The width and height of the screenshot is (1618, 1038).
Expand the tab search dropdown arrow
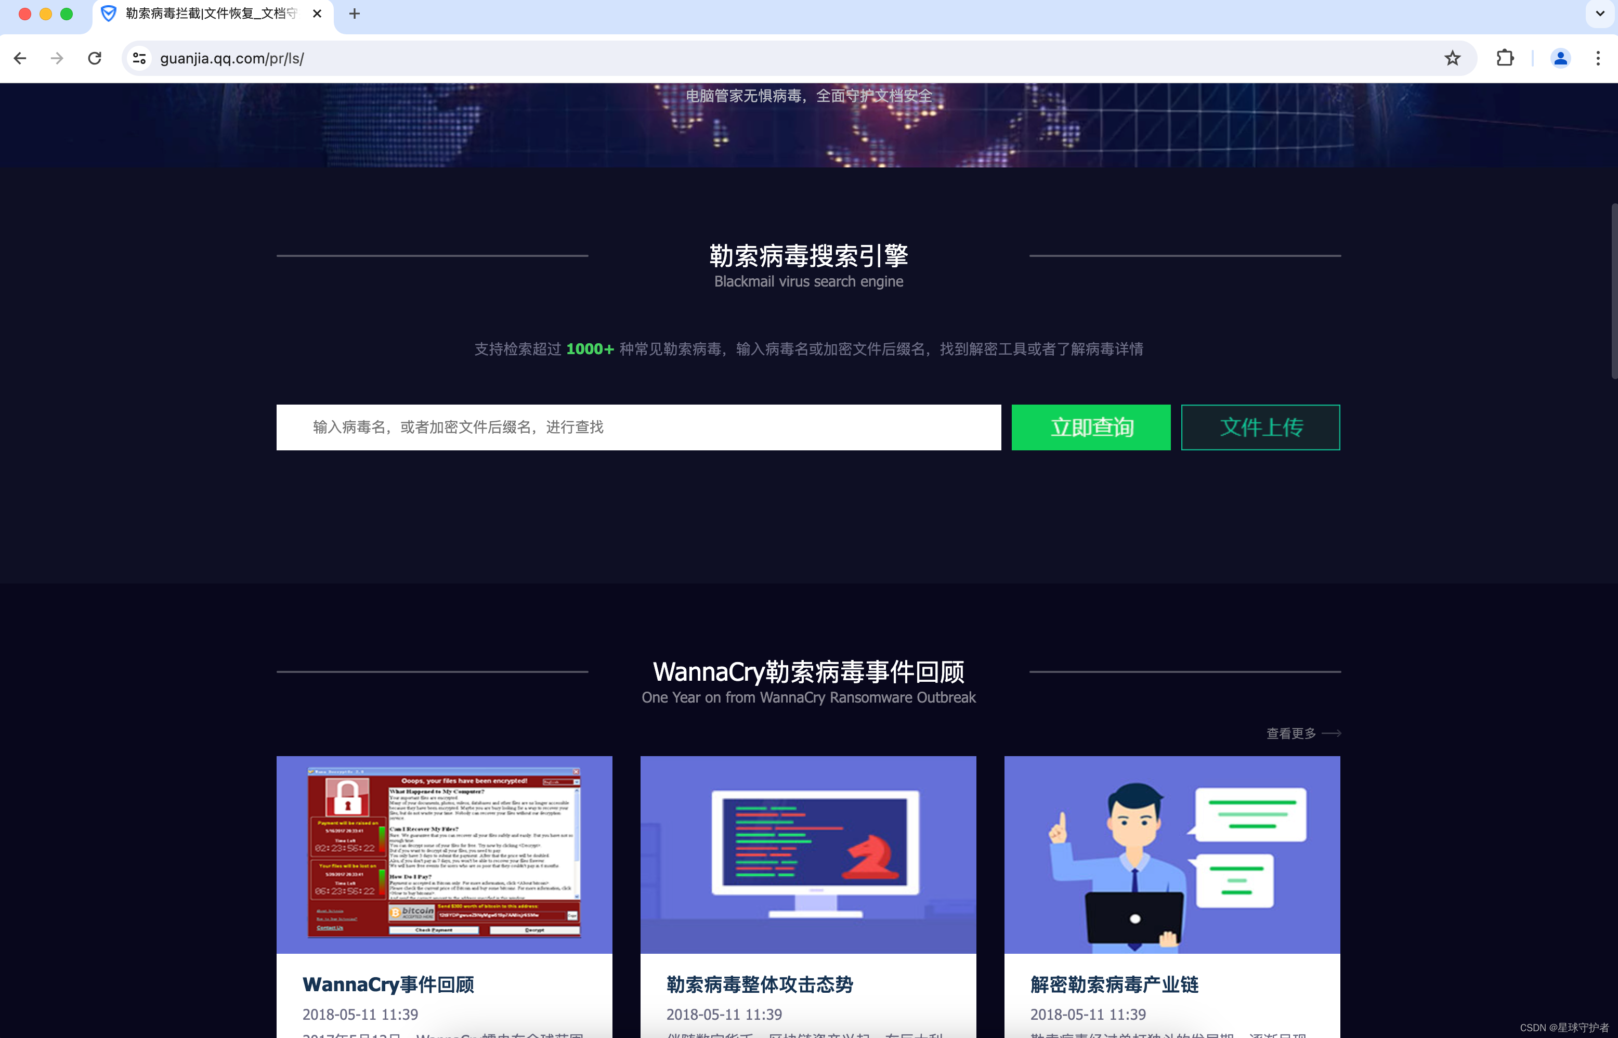pos(1600,14)
